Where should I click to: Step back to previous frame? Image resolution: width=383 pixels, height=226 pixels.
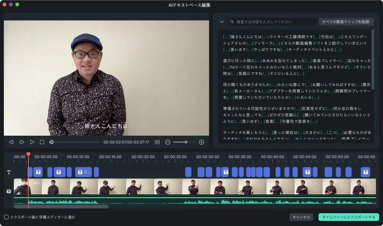[11, 142]
